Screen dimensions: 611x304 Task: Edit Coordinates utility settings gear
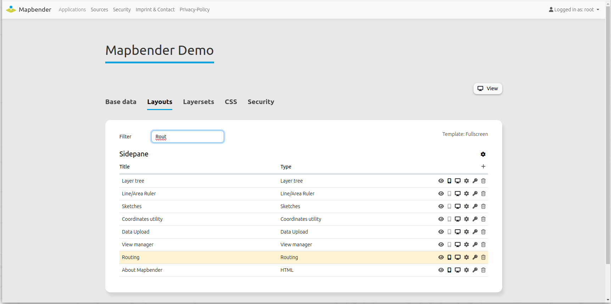pyautogui.click(x=466, y=219)
